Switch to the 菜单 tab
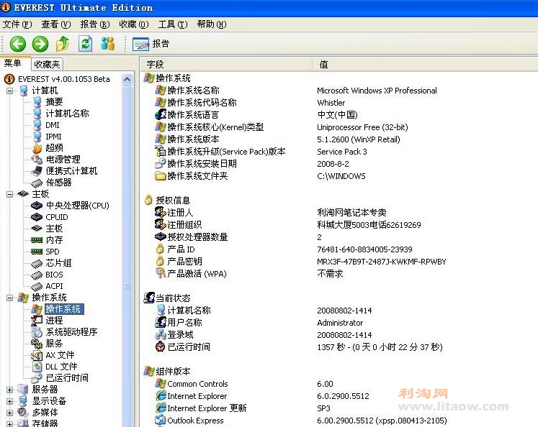The height and width of the screenshot is (427, 538). [x=13, y=63]
